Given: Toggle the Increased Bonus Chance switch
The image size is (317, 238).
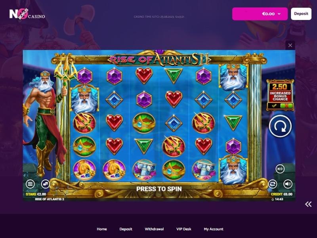Looking at the screenshot, I should tap(280, 105).
